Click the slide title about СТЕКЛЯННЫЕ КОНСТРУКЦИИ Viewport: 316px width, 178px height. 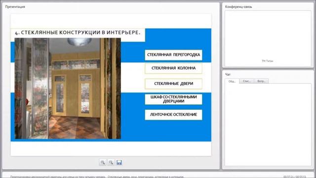[x=78, y=33]
